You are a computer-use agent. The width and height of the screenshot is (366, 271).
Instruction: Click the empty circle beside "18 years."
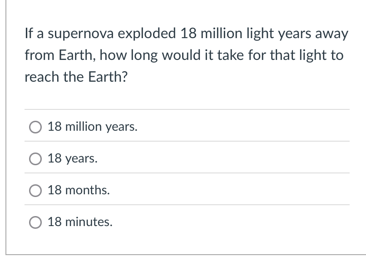pos(35,159)
